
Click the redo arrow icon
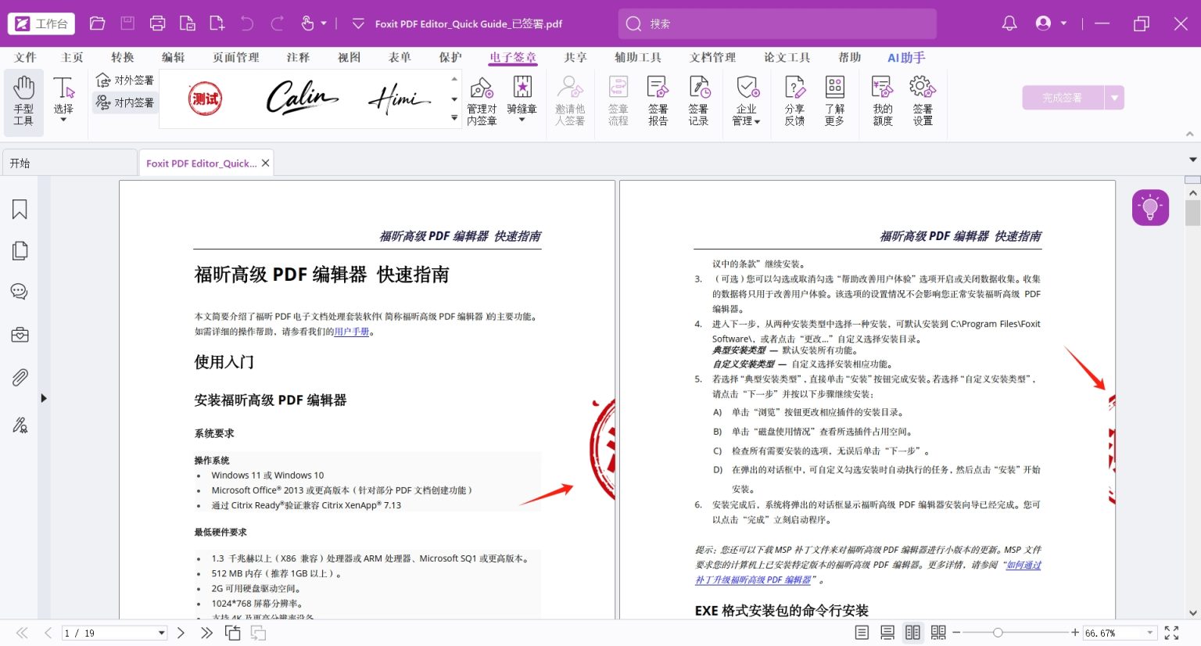click(277, 23)
